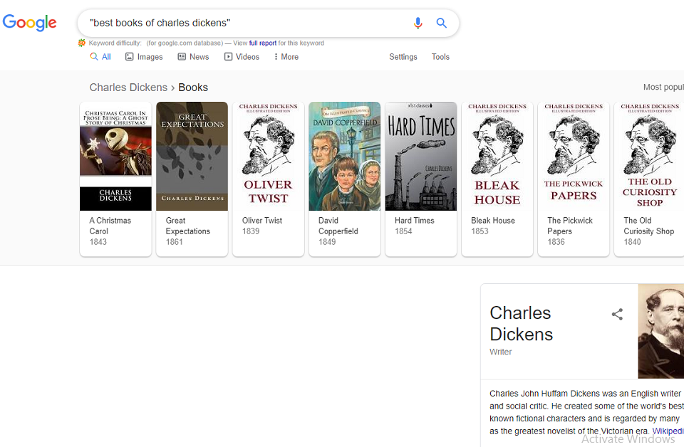
Task: Click the year 1836 under Pickwick Papers
Action: pyautogui.click(x=556, y=242)
